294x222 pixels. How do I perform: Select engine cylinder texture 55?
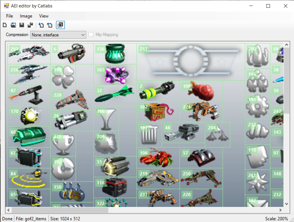pos(115,167)
